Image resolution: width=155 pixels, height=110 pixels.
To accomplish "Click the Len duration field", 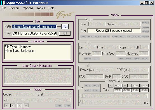I will point(90,47).
